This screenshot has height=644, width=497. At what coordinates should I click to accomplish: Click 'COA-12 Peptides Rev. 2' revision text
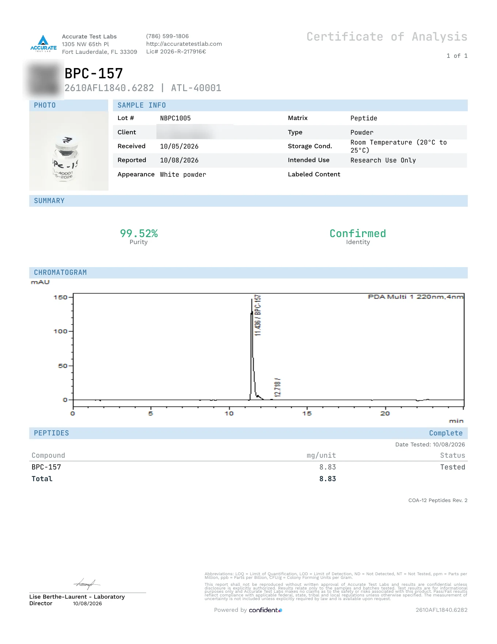pyautogui.click(x=438, y=500)
